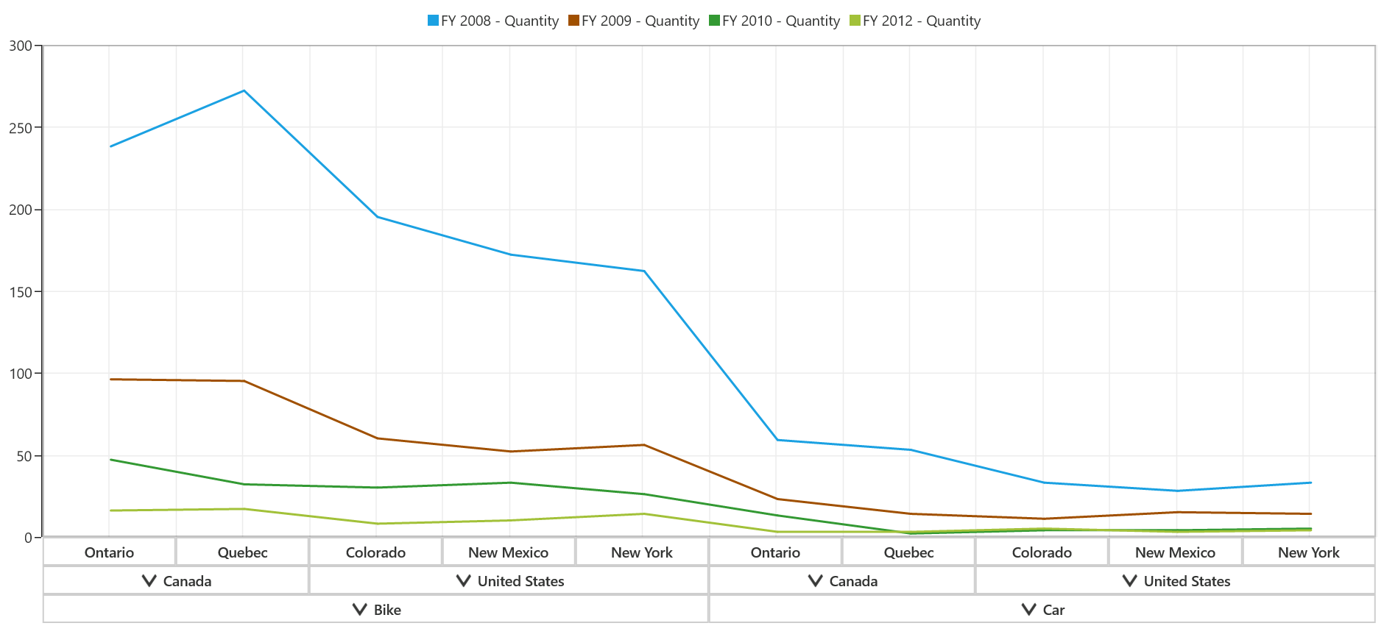
Task: Select the Ontario label under Bike
Action: (109, 552)
